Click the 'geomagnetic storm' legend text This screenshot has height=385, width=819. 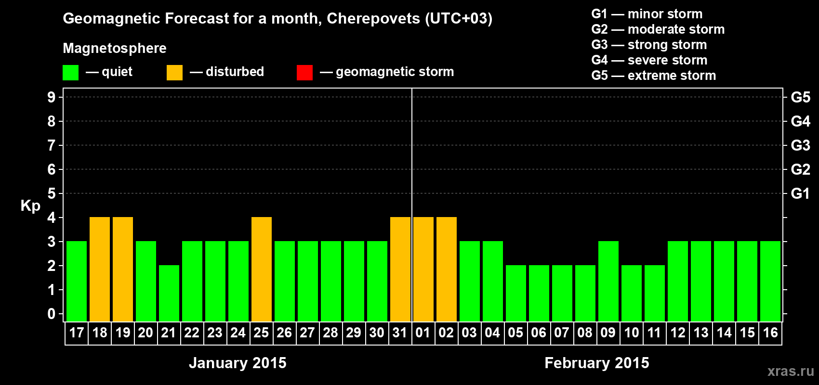(x=395, y=72)
